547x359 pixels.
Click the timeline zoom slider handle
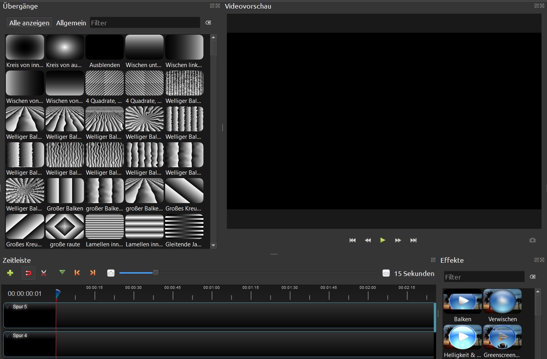(156, 272)
